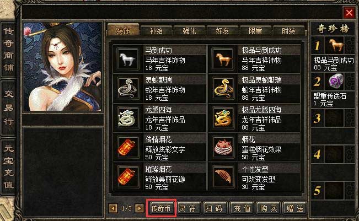Go to next page arrow
The width and height of the screenshot is (359, 221).
[140, 208]
